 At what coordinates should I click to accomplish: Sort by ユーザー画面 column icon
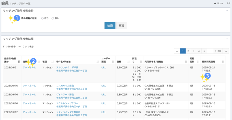click(x=113, y=62)
